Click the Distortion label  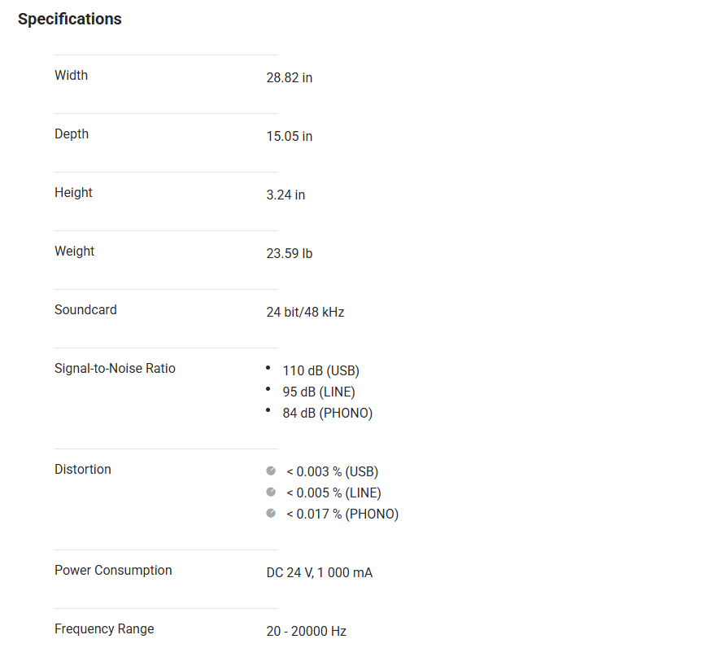coord(83,470)
